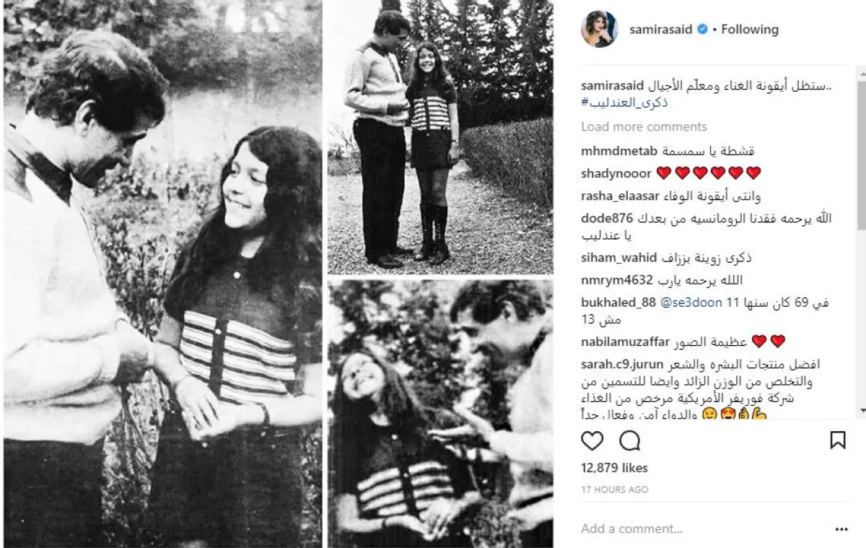
Task: Open the 17 HOURS AGO timestamp
Action: (615, 490)
